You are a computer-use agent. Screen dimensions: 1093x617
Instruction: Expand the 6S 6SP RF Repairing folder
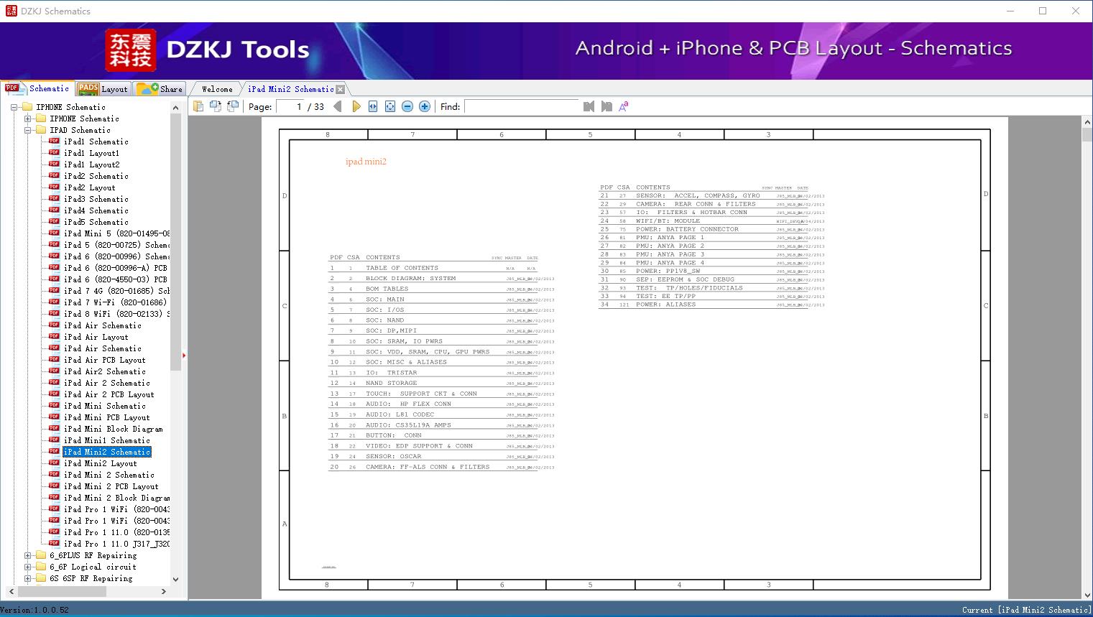click(28, 578)
